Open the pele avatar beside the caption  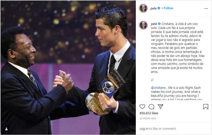(x=143, y=25)
